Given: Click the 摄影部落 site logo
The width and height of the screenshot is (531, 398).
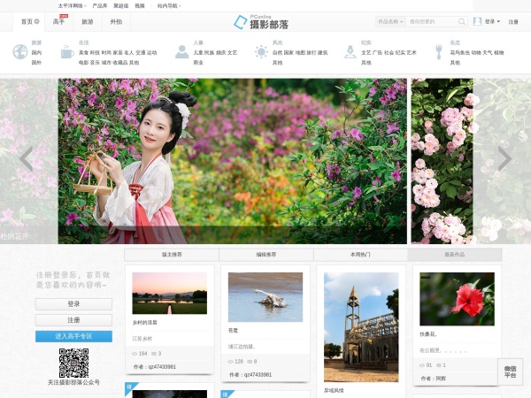Looking at the screenshot, I should coord(261,22).
